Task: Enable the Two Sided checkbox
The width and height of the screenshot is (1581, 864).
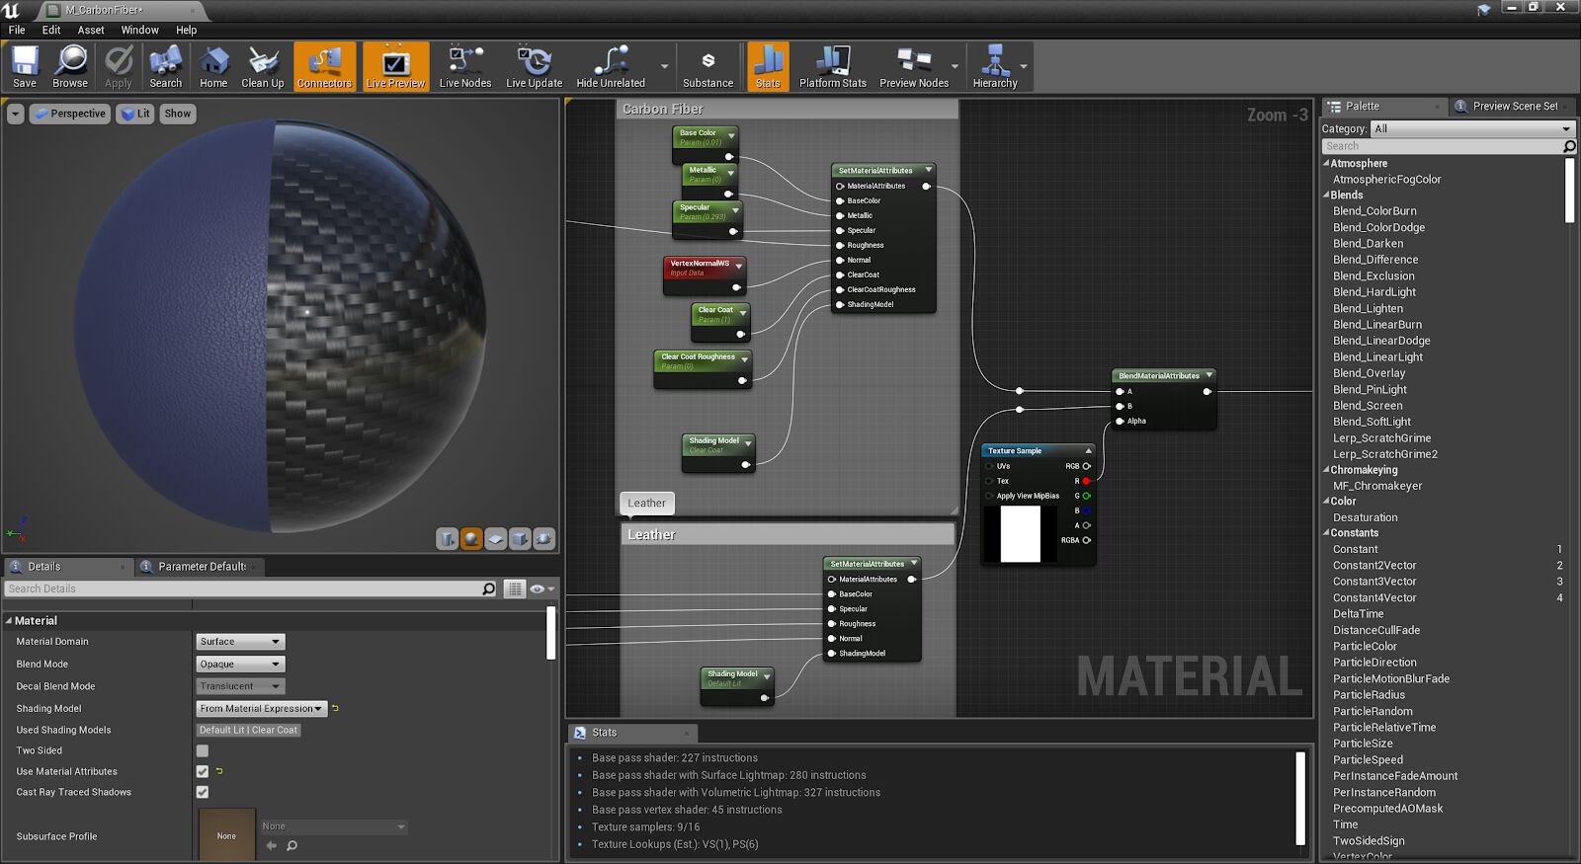Action: click(x=203, y=751)
